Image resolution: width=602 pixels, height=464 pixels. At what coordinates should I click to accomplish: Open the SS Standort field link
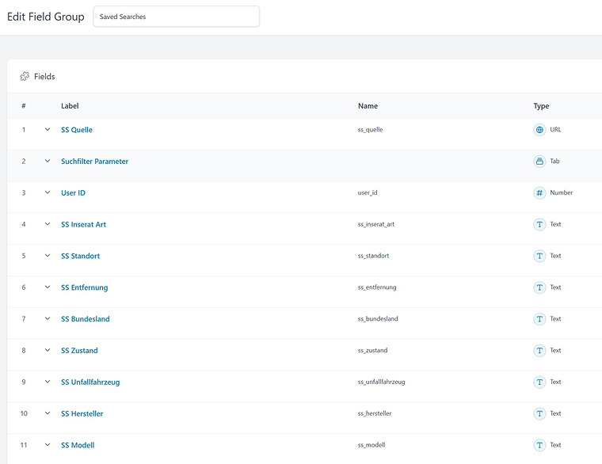click(x=80, y=256)
